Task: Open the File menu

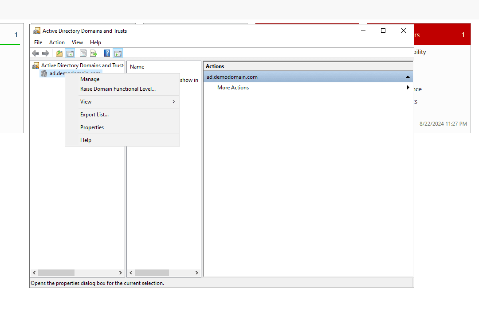Action: click(x=38, y=42)
